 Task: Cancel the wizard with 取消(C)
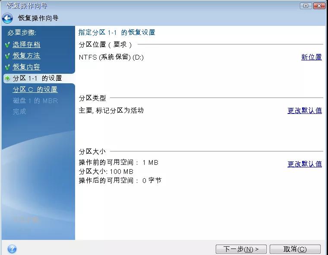tap(295, 249)
